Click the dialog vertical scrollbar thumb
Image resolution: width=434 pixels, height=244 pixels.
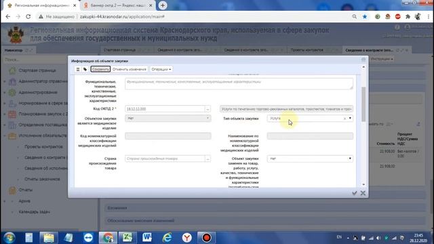click(x=363, y=104)
